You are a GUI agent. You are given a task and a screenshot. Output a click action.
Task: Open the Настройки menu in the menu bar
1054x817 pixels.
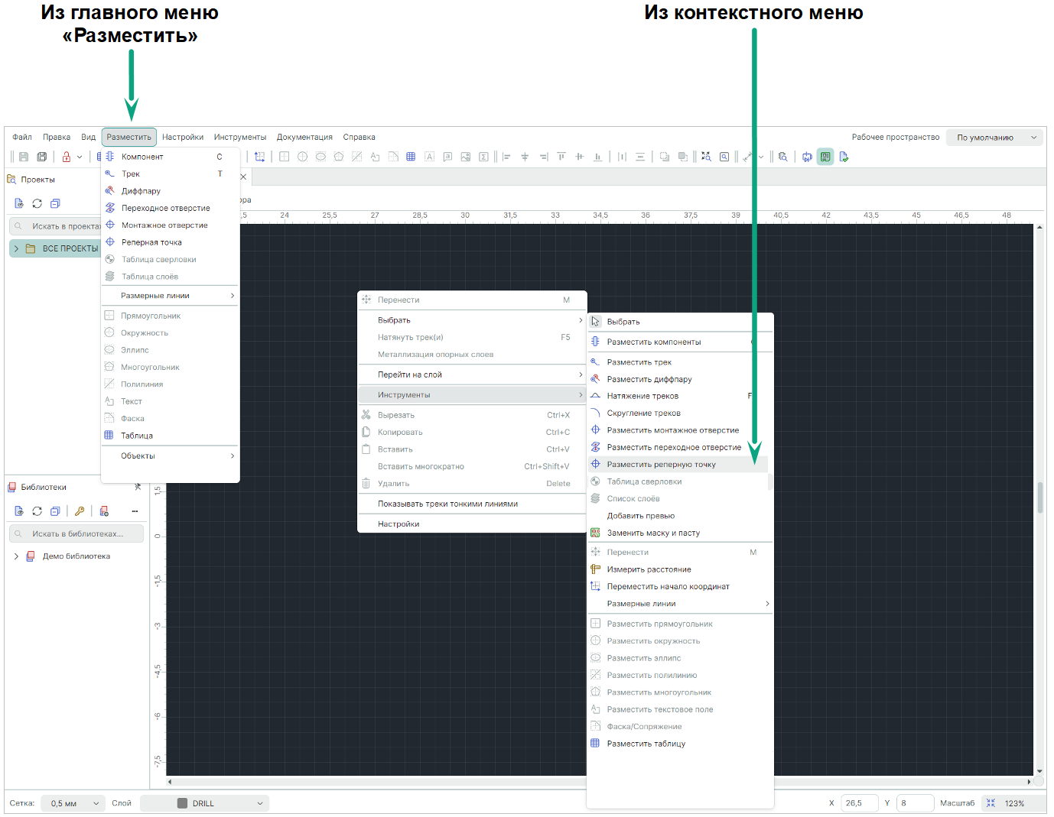click(x=183, y=138)
